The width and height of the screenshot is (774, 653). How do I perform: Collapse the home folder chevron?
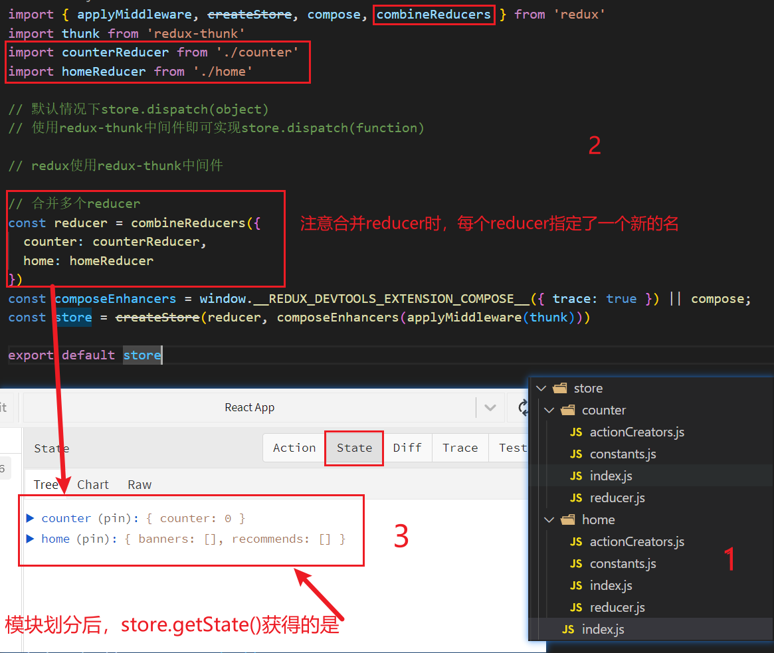pyautogui.click(x=549, y=519)
